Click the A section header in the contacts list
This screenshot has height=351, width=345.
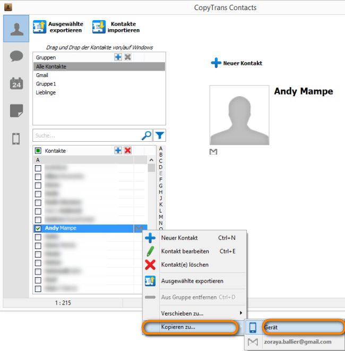[90, 160]
